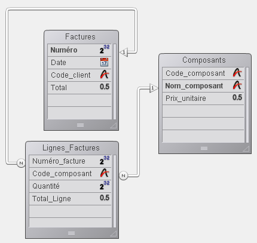Select the Total field in Factures
The height and width of the screenshot is (243, 257).
pyautogui.click(x=79, y=88)
